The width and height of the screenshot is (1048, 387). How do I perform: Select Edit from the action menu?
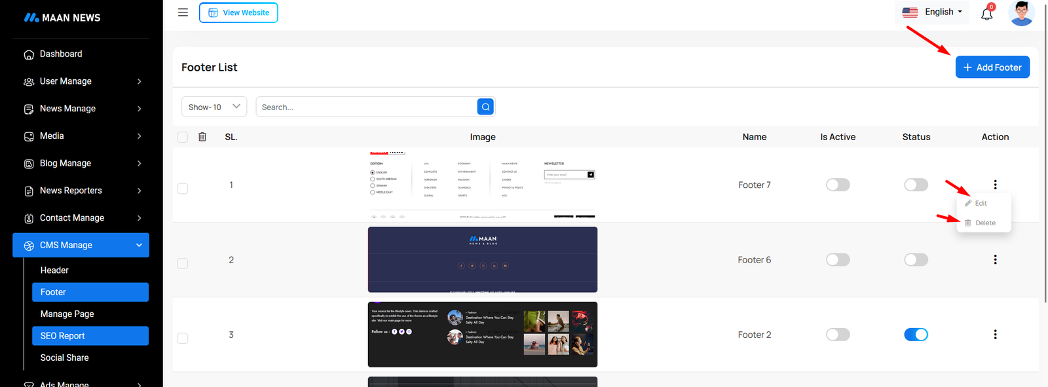(x=981, y=204)
